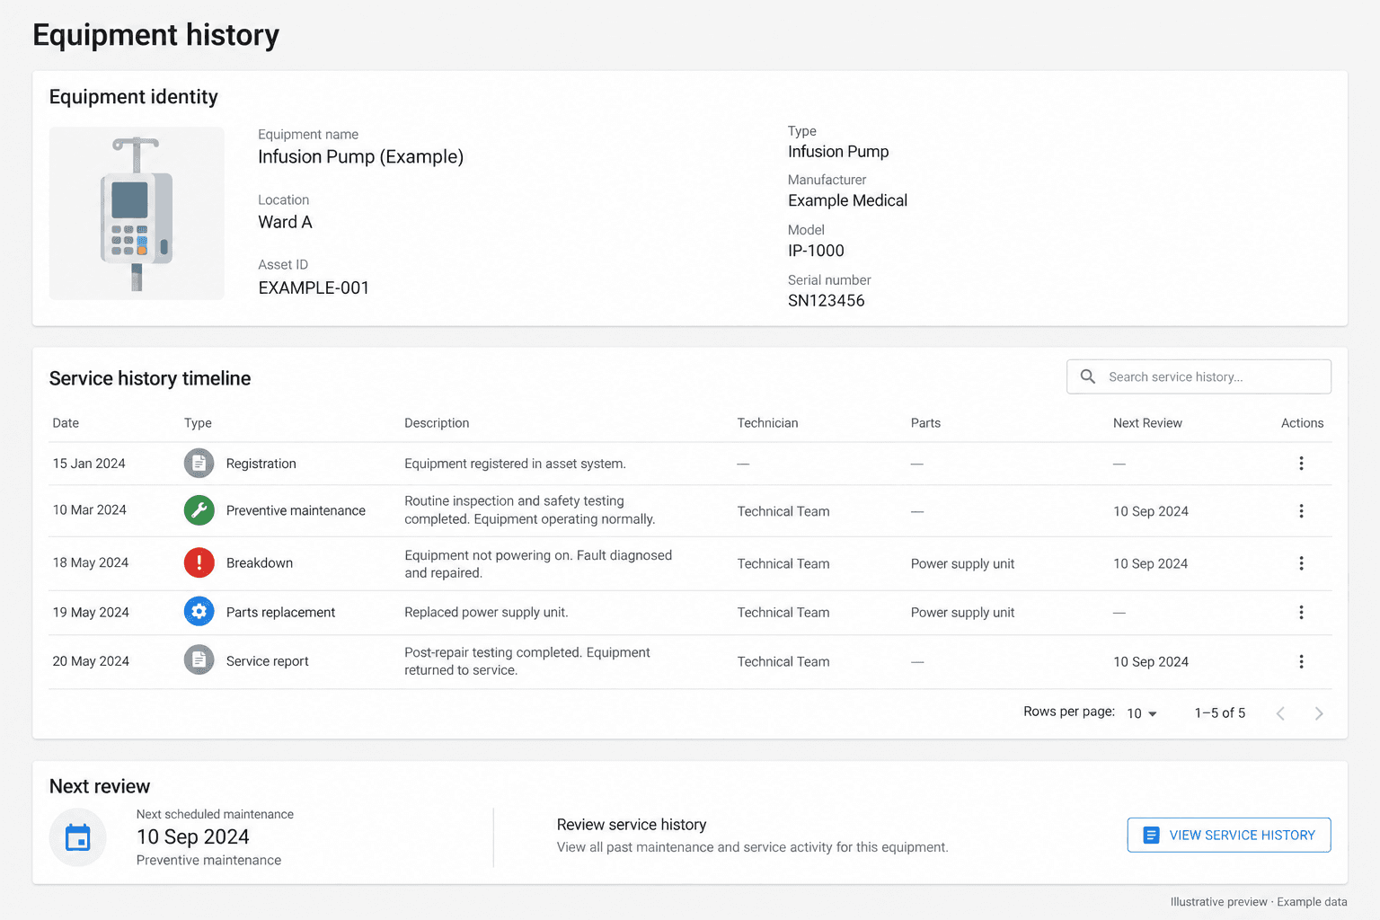This screenshot has width=1380, height=920.
Task: Click the Infusion Pump (Example) equipment name
Action: coord(360,156)
